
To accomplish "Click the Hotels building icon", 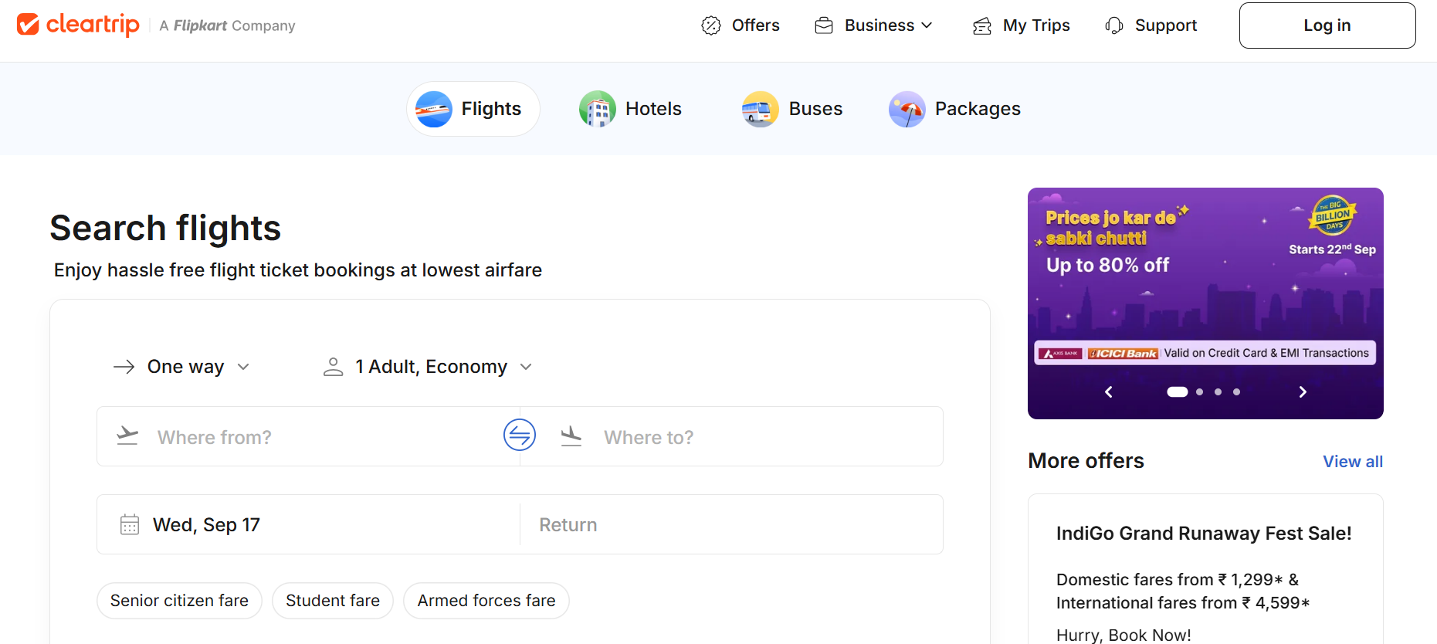I will pos(597,109).
